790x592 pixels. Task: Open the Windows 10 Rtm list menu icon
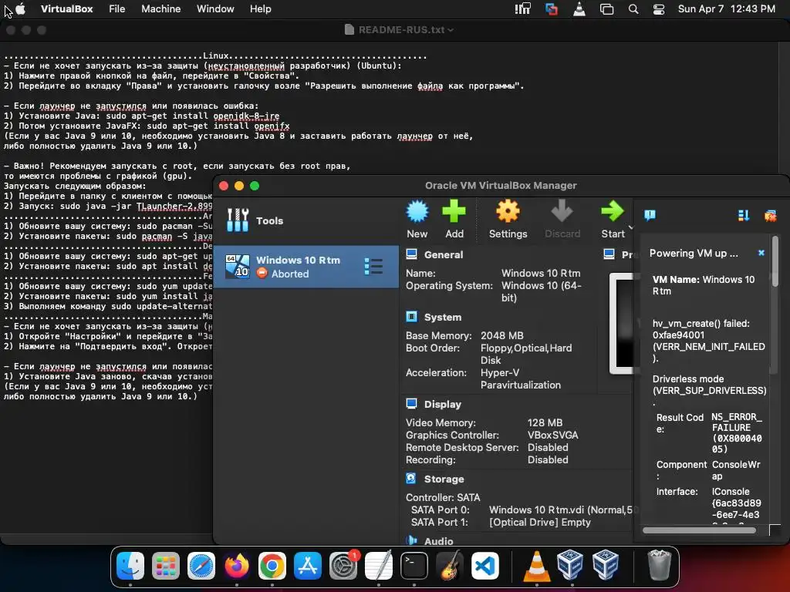(x=373, y=266)
